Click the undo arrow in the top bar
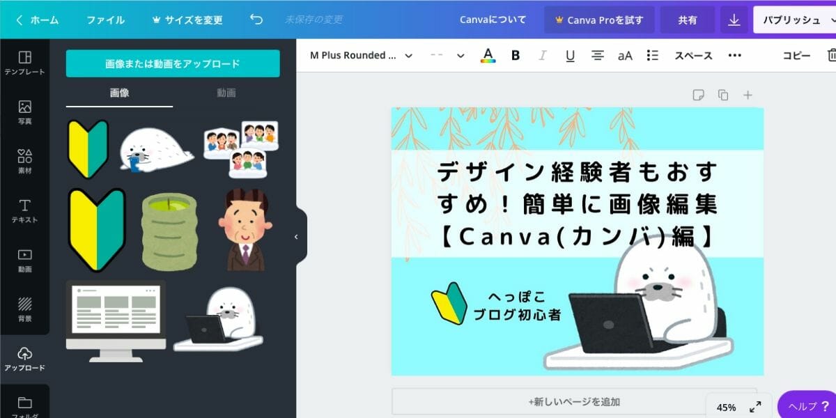This screenshot has width=836, height=418. pos(256,20)
